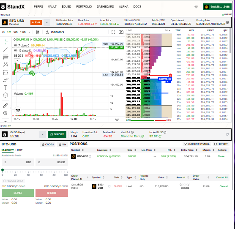Viewport: 235px width, 229px height.
Task: Collapse the indicator legend arrow
Action: coord(17,61)
